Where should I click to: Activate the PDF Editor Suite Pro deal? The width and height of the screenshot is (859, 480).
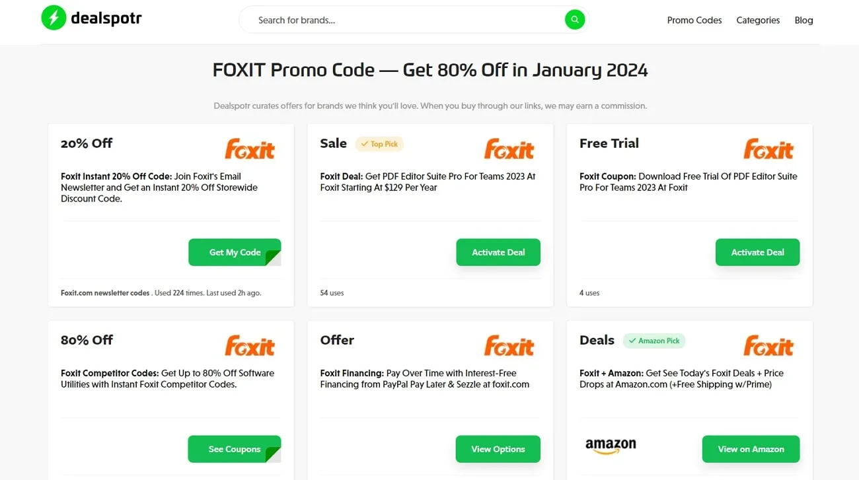498,252
